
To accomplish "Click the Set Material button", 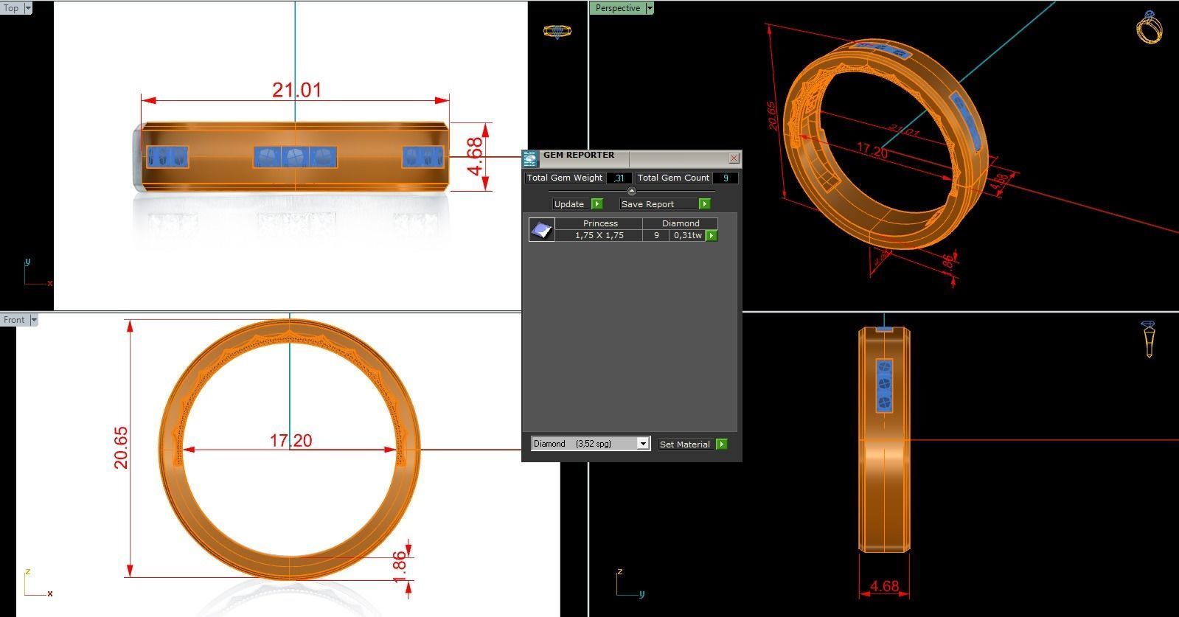I will click(x=685, y=445).
